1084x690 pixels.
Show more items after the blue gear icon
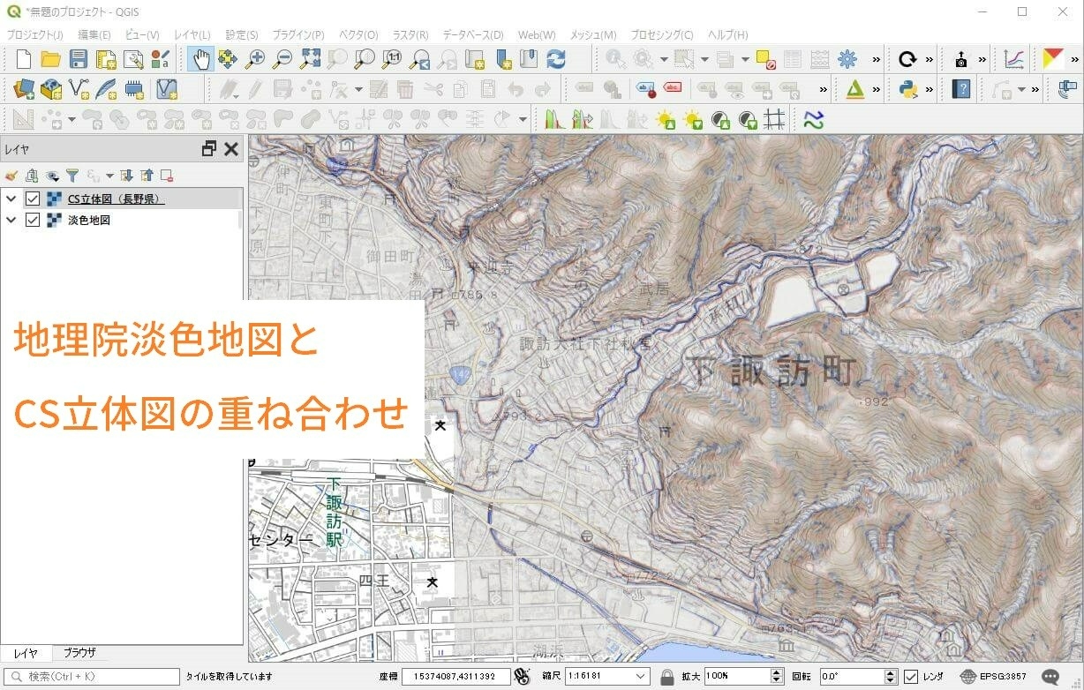[x=876, y=59]
